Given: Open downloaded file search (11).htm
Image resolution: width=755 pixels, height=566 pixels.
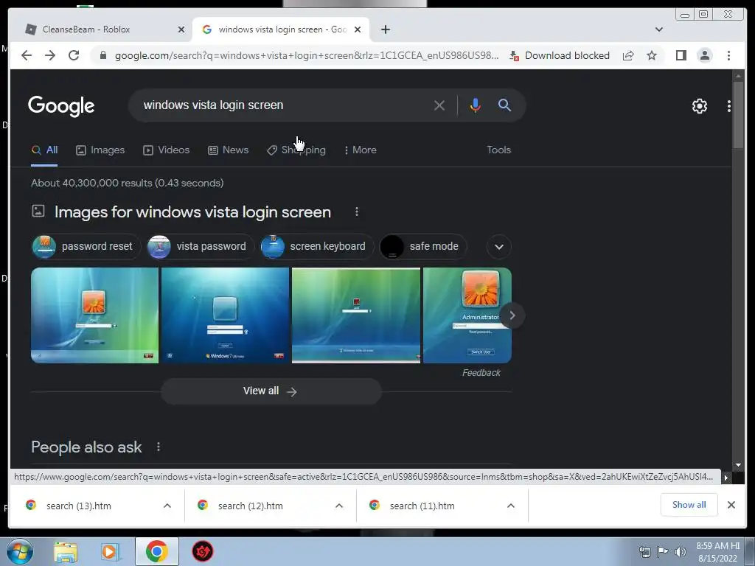Looking at the screenshot, I should [422, 506].
